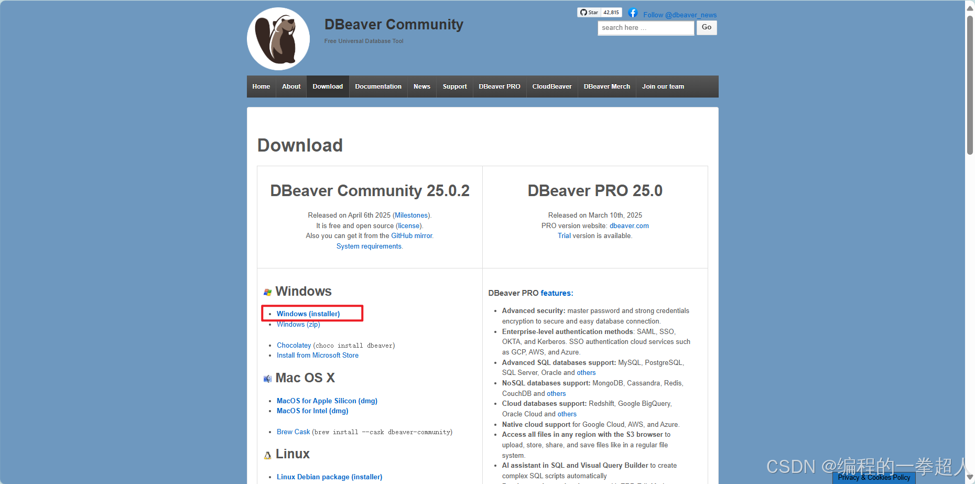
Task: Click the Download page heading
Action: click(300, 145)
